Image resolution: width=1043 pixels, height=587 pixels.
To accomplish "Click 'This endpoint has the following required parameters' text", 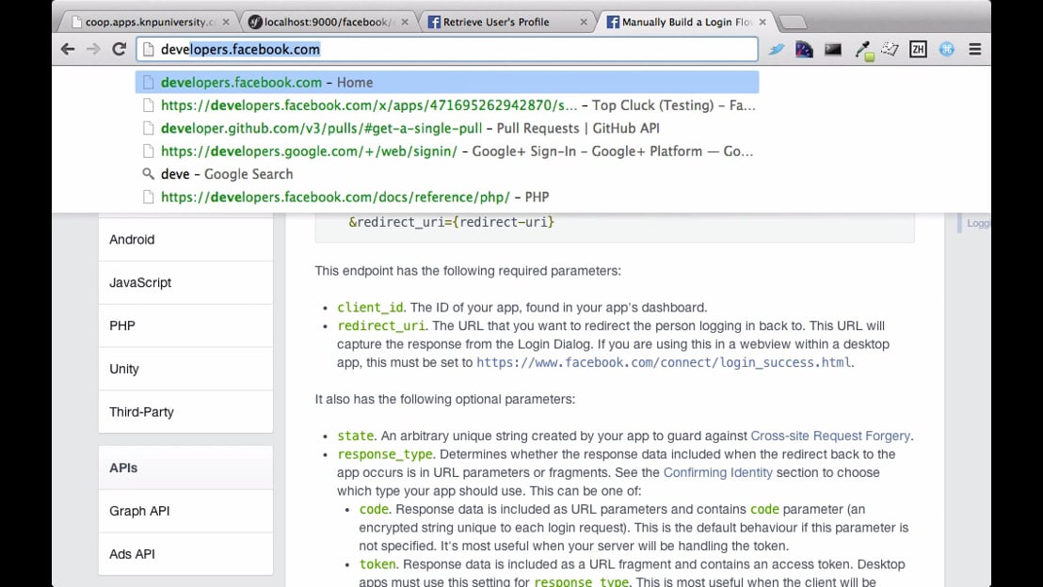I will pos(468,271).
